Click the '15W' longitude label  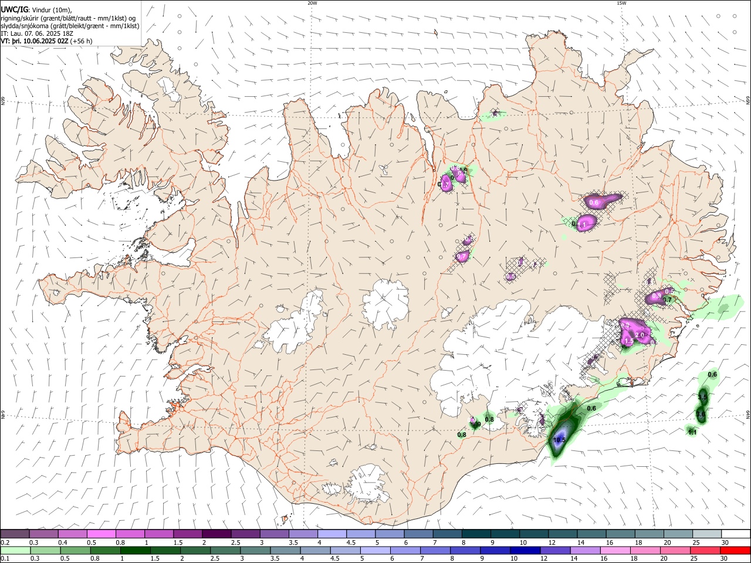point(621,3)
